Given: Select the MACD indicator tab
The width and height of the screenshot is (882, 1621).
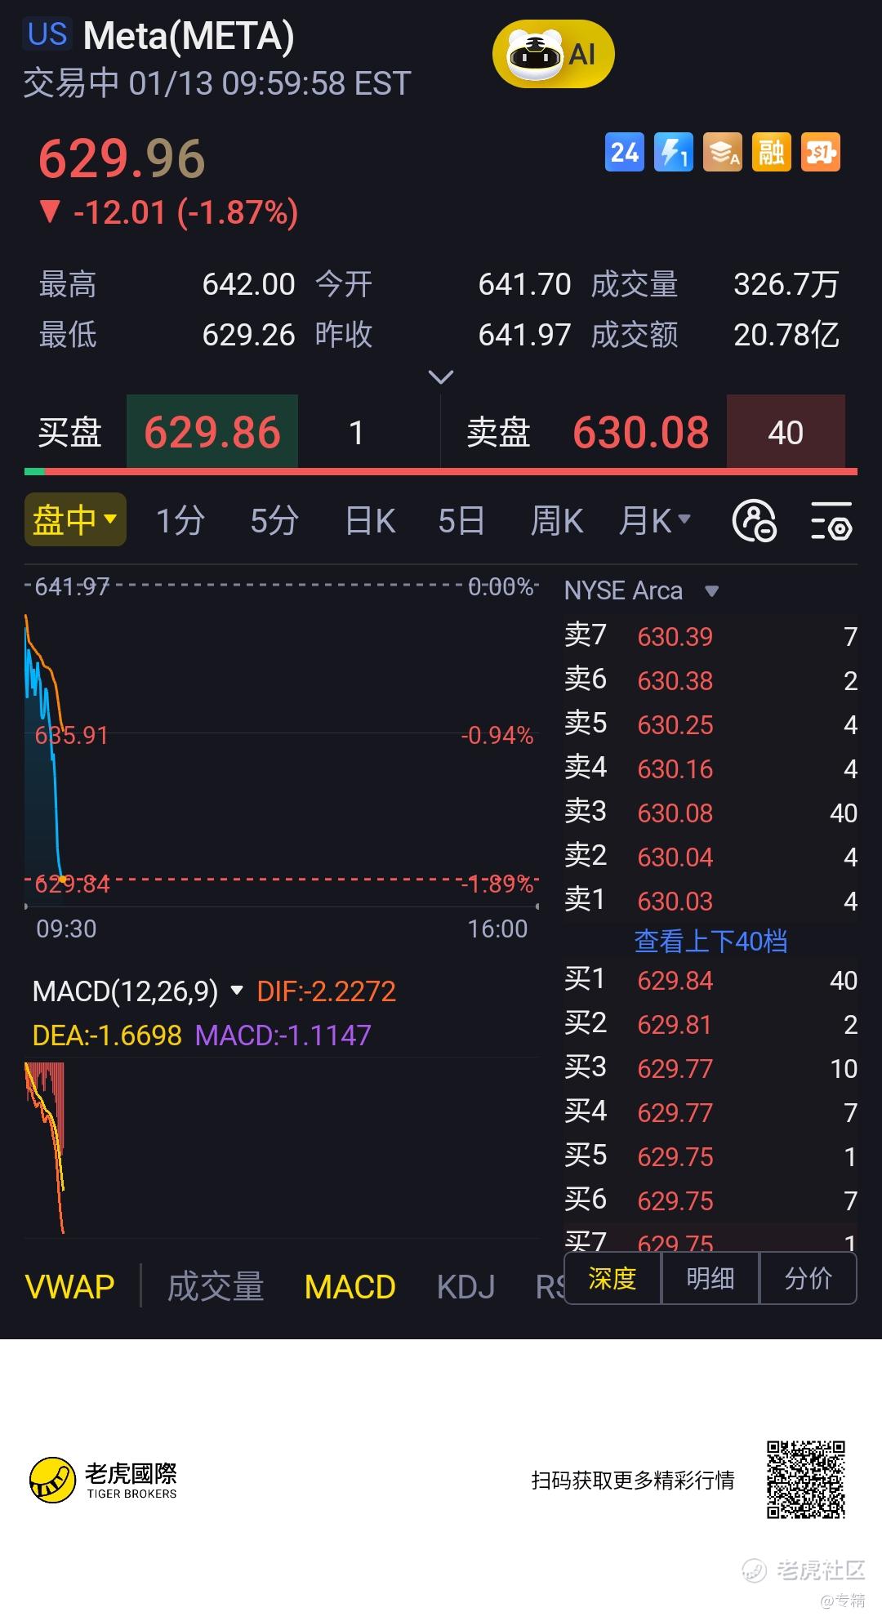Looking at the screenshot, I should point(350,1286).
